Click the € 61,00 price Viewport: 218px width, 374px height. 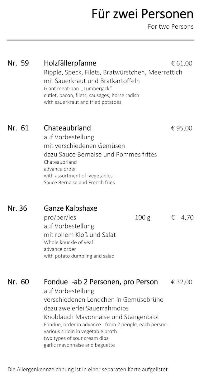tap(182, 64)
